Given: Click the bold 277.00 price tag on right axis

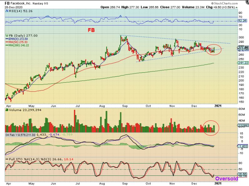Looking at the screenshot, I should coord(243,48).
